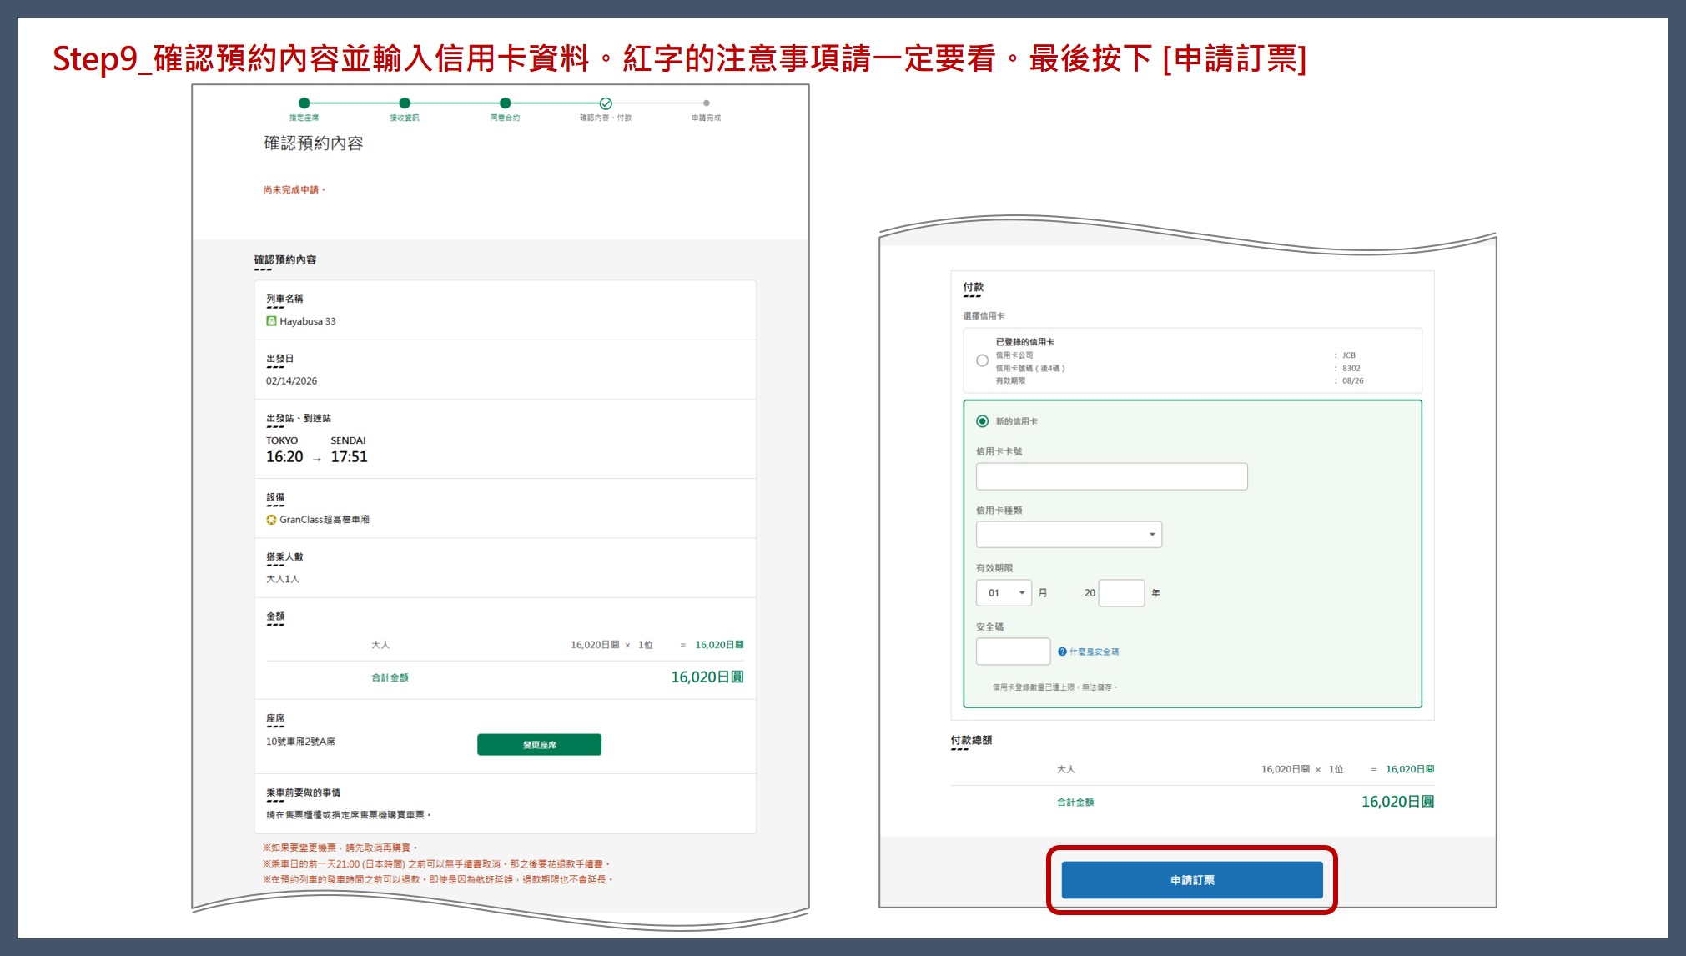Click the final grey step dot 申請完成
The width and height of the screenshot is (1686, 956).
click(x=706, y=103)
